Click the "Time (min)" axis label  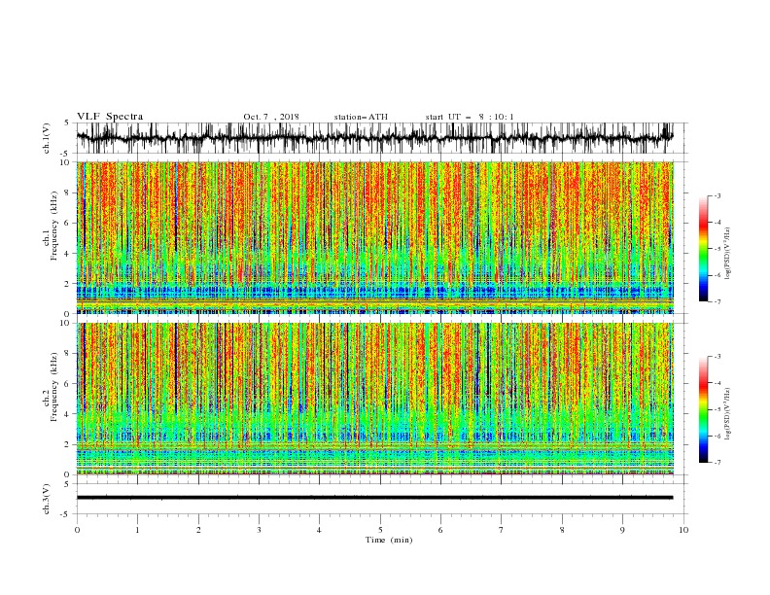click(389, 540)
